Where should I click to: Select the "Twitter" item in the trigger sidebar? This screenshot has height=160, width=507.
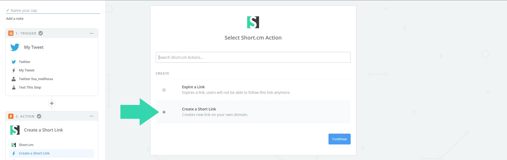click(x=25, y=62)
